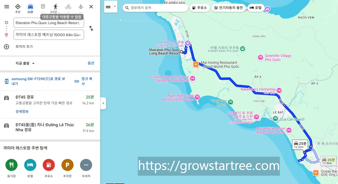This screenshot has height=184, width=338.
Task: Click the Cua Can Beach marker
Action: coord(275,119)
